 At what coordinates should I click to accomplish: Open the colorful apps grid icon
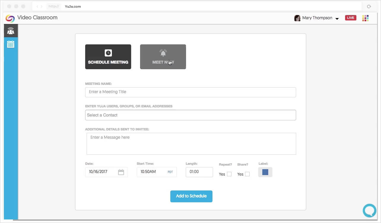(365, 18)
